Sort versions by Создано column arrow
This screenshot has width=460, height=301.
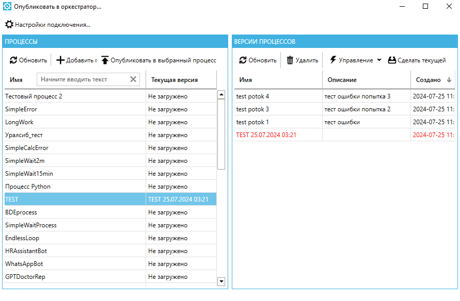point(449,80)
